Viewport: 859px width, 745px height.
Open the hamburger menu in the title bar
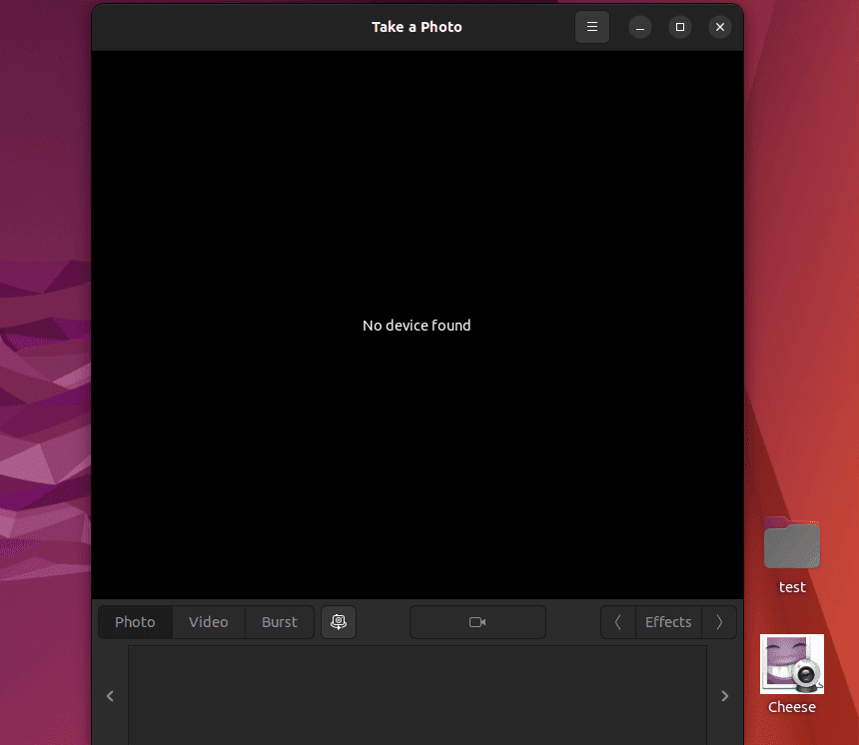591,27
